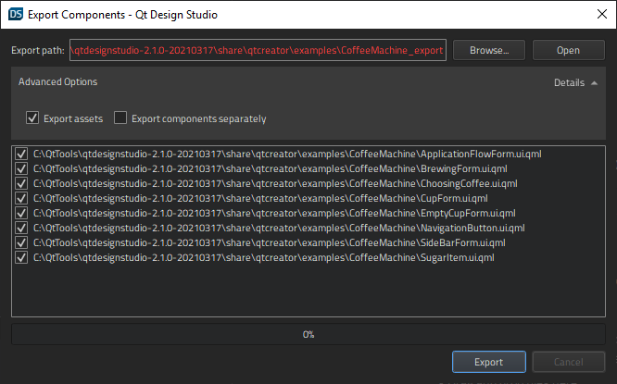Toggle the CupForm.ui.qml checkbox
617x384 pixels.
[x=22, y=199]
